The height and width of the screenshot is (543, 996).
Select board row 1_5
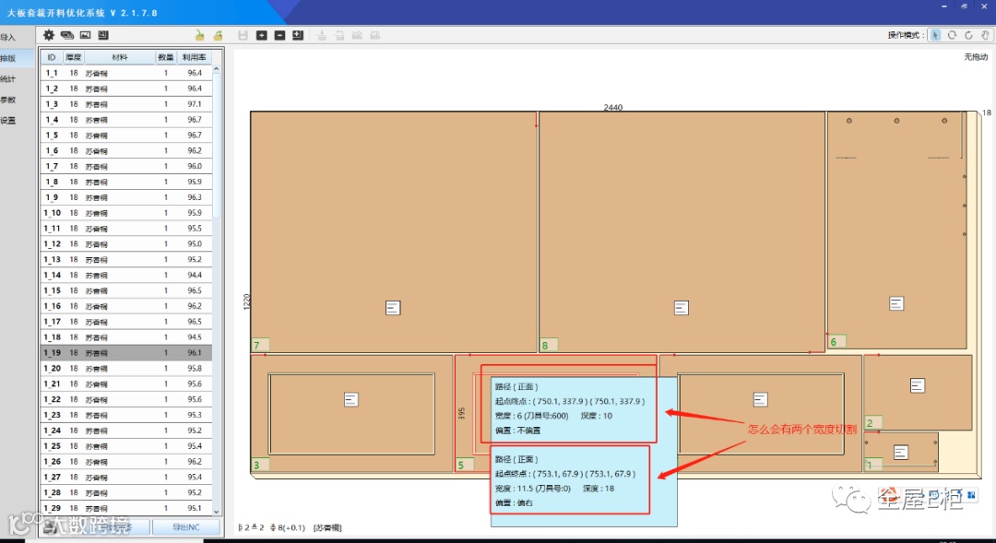[125, 136]
